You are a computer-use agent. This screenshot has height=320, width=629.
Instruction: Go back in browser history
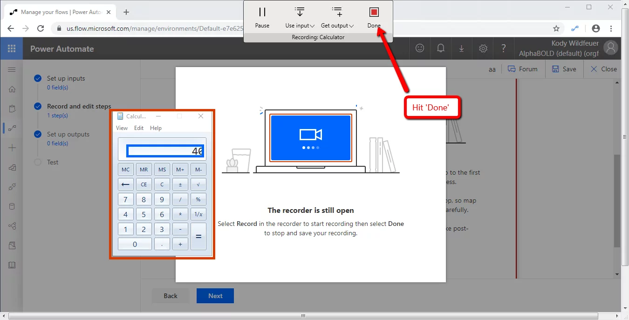[11, 28]
